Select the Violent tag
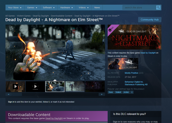The height and width of the screenshot is (123, 172). (x=118, y=92)
